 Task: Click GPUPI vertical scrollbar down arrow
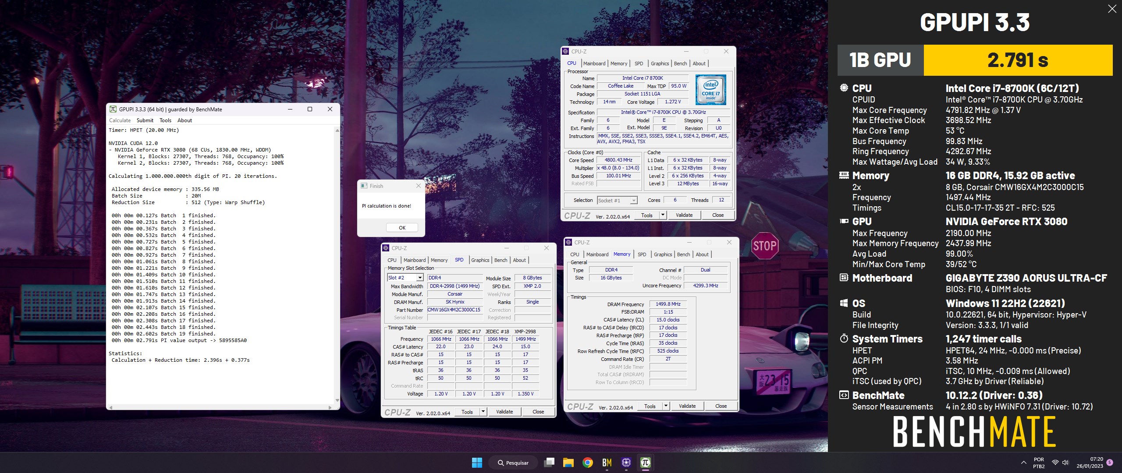(337, 400)
